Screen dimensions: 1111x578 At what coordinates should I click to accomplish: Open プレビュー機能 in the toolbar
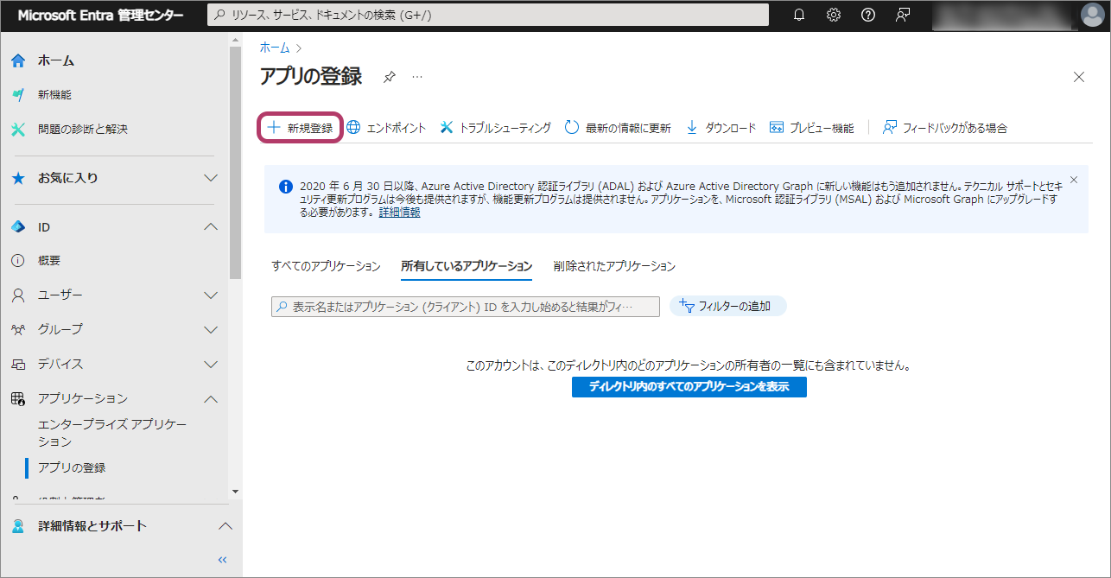click(811, 128)
